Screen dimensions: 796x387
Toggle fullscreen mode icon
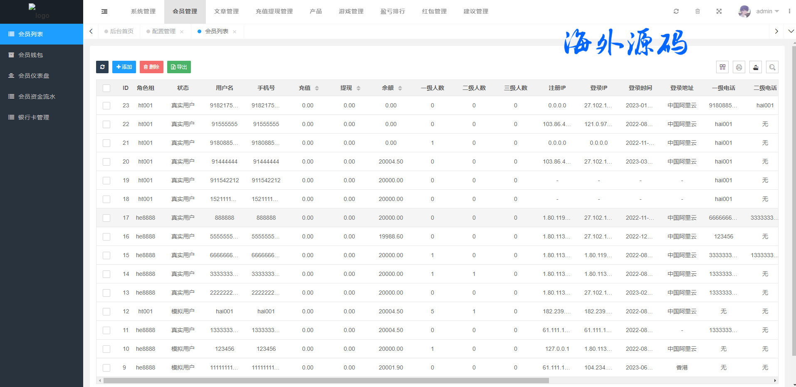coord(719,12)
